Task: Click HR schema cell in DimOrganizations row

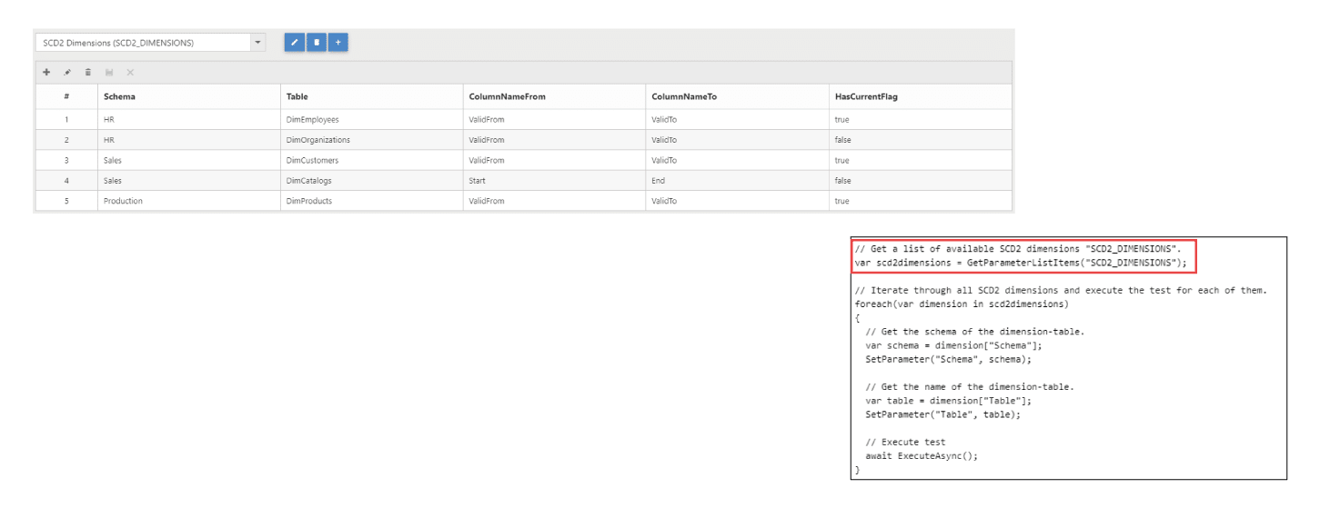Action: (189, 140)
